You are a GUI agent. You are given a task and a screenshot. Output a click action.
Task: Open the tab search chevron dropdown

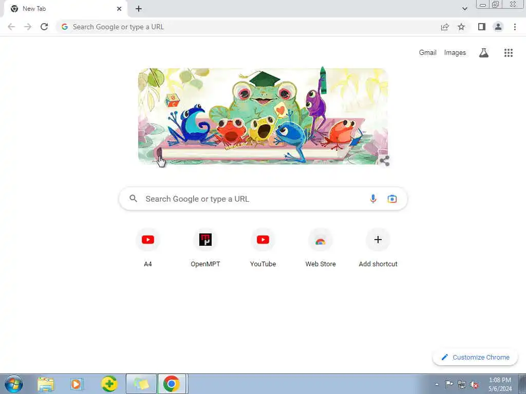click(464, 9)
